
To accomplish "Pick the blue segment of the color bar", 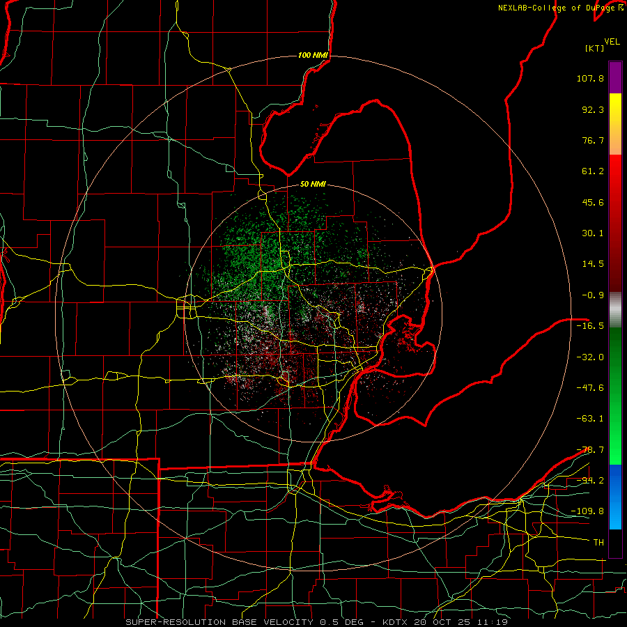I will [x=615, y=497].
